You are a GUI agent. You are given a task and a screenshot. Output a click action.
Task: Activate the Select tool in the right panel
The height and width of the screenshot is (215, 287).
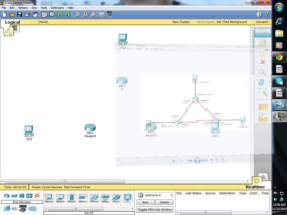coord(263,33)
